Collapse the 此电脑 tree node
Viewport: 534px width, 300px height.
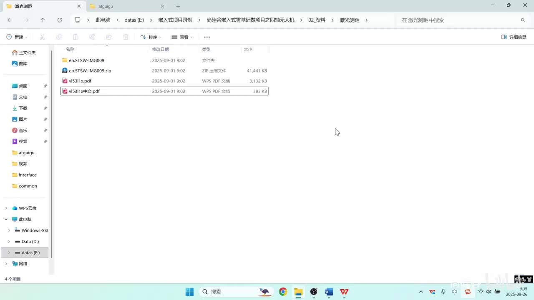[6, 219]
